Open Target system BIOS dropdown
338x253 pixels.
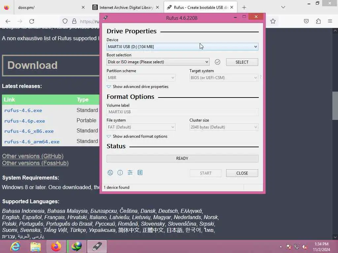(224, 78)
